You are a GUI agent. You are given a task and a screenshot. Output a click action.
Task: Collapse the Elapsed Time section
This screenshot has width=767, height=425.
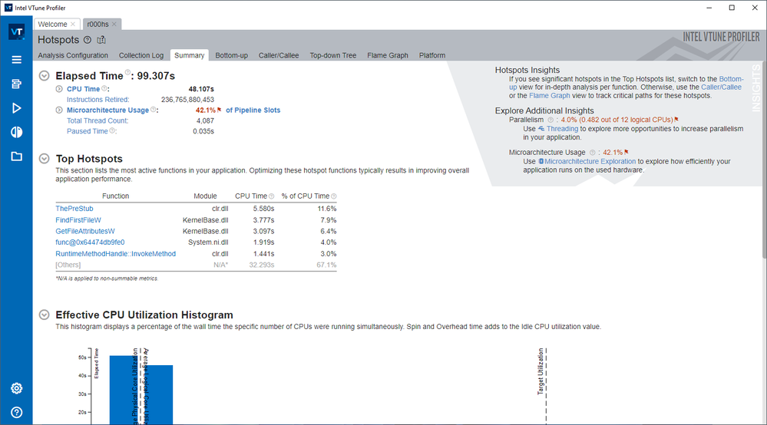[x=44, y=76]
